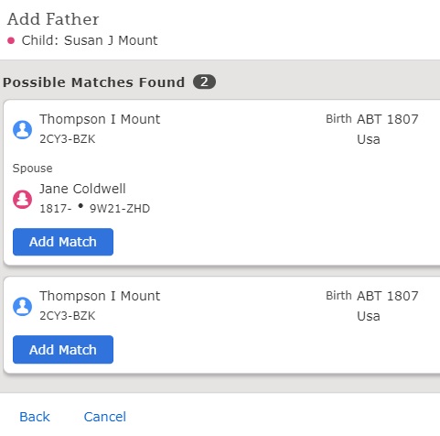Open Thompson I Mount name in first card

pyautogui.click(x=100, y=119)
